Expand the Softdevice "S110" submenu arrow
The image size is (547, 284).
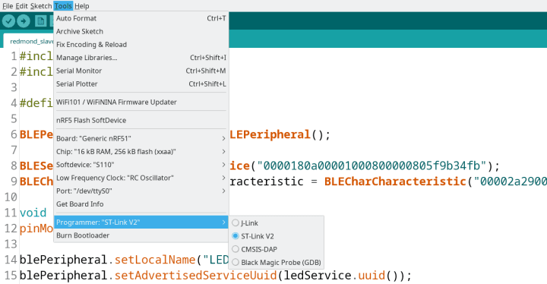point(223,165)
